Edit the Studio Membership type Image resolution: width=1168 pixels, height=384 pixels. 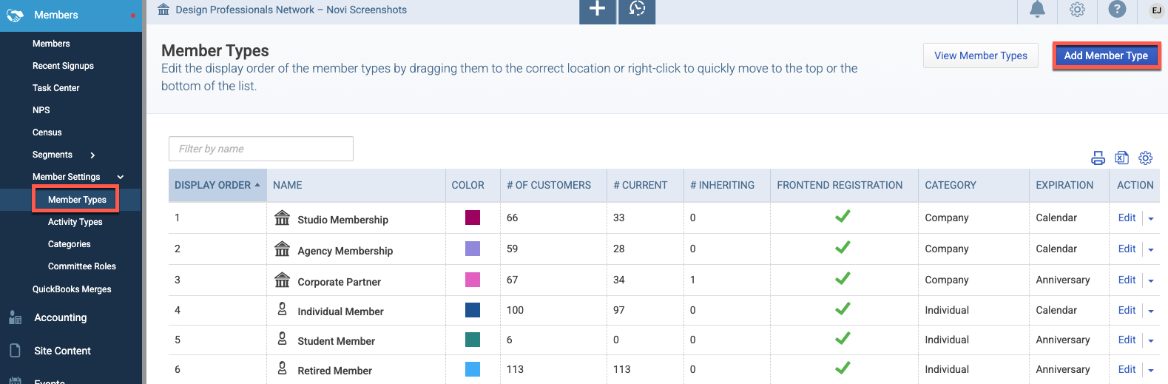pos(1127,218)
